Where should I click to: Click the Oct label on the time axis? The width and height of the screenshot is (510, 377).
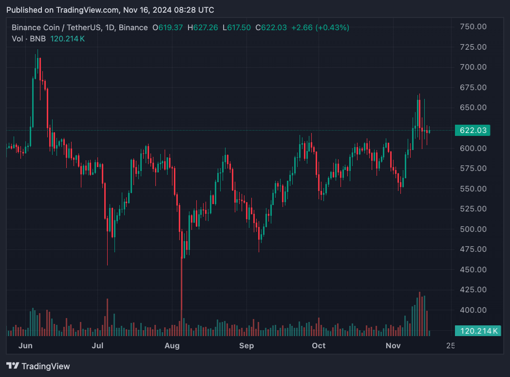pyautogui.click(x=319, y=346)
